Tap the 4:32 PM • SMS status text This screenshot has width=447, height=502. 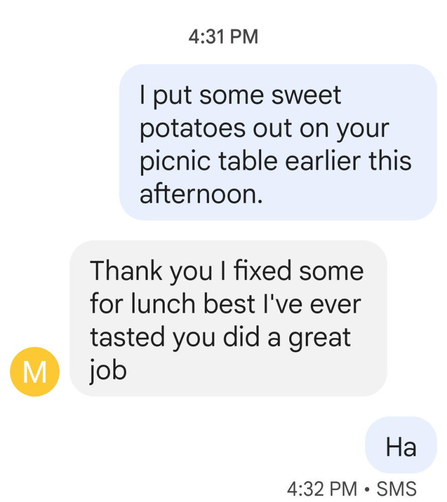352,489
